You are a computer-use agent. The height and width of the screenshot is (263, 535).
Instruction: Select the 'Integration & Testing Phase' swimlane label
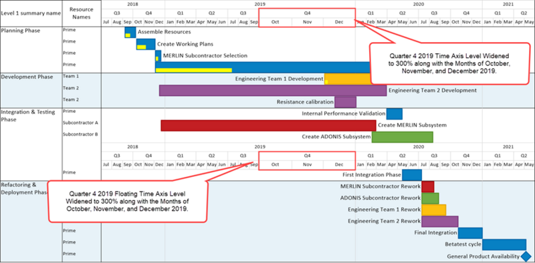(28, 116)
